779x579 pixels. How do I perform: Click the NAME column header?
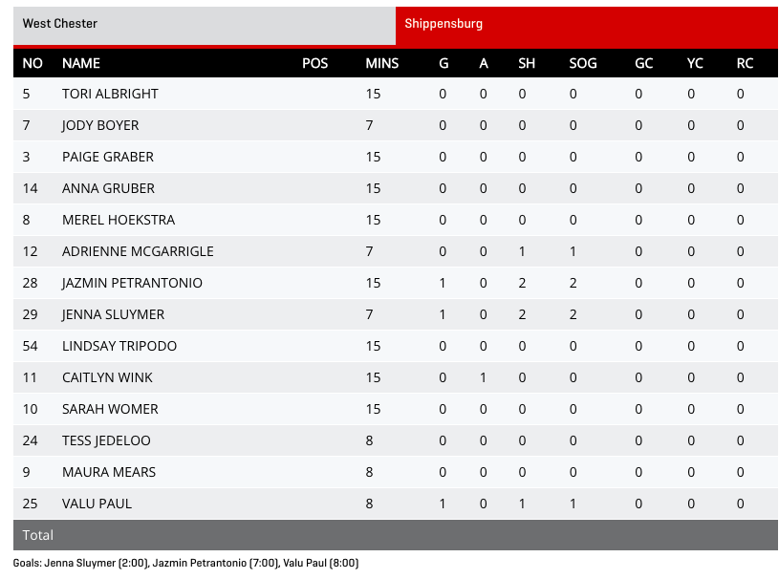click(x=81, y=64)
